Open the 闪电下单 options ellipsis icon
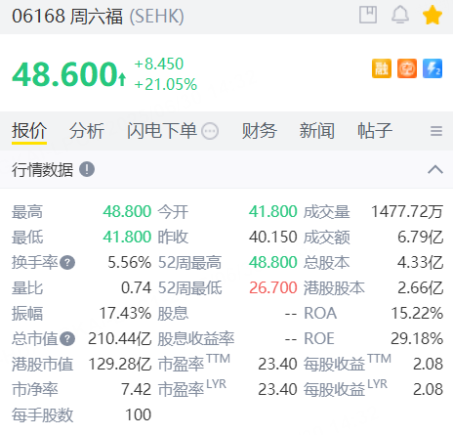453x435 pixels. click(x=210, y=131)
